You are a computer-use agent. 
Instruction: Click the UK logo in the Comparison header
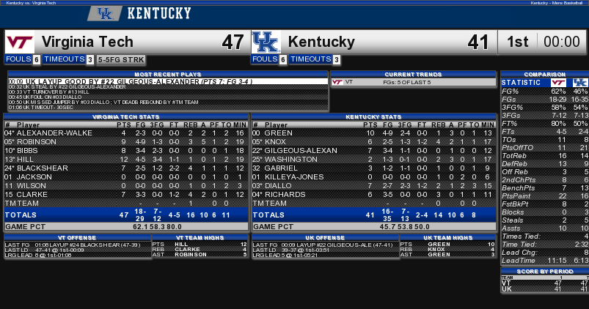click(x=580, y=83)
